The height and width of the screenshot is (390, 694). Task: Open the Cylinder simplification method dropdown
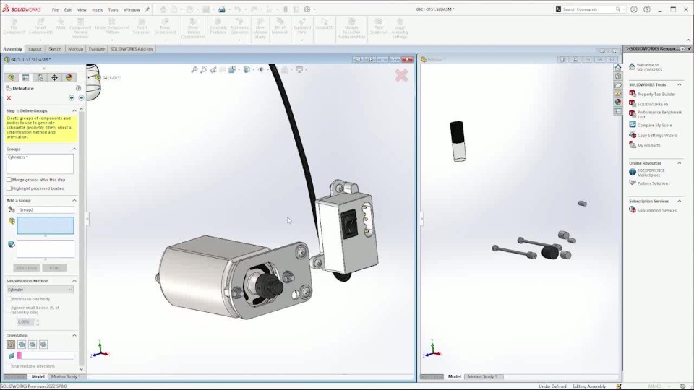coord(40,290)
